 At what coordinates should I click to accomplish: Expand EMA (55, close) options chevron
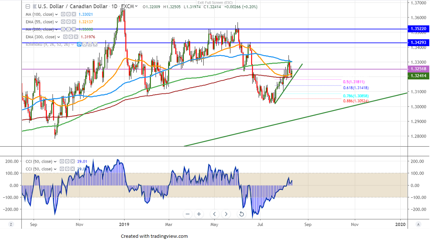56,22
